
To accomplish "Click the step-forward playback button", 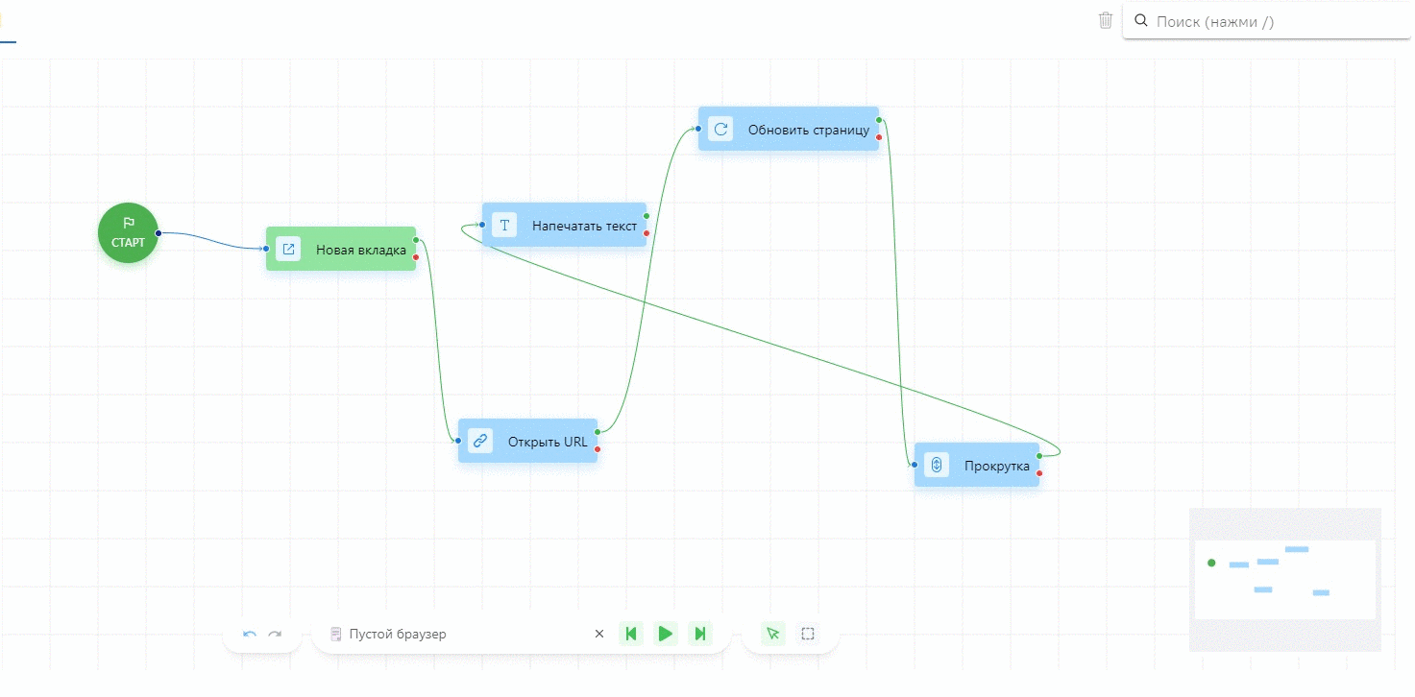I will 700,634.
